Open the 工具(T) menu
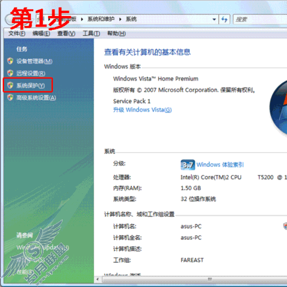Image resolution: width=287 pixels, height=287 pixels. [91, 33]
